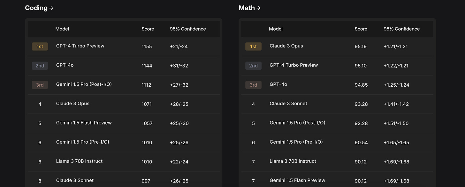The image size is (465, 187).
Task: Select Gemini 1.5 Pro (Pre-I/O) in Coding table
Action: click(x=83, y=142)
